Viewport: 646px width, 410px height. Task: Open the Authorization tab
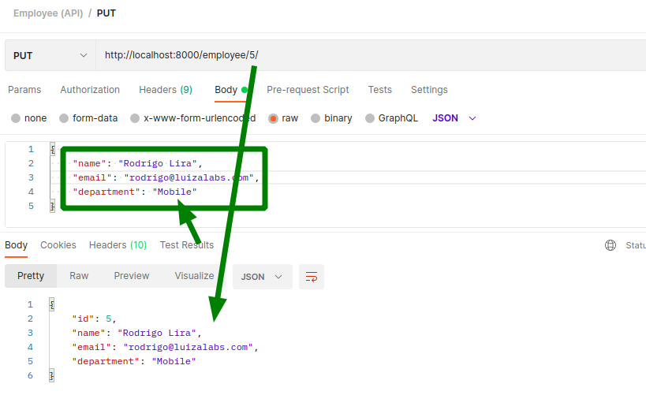pos(90,90)
